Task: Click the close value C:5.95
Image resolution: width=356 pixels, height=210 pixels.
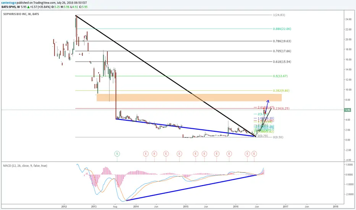Action: coord(83,7)
